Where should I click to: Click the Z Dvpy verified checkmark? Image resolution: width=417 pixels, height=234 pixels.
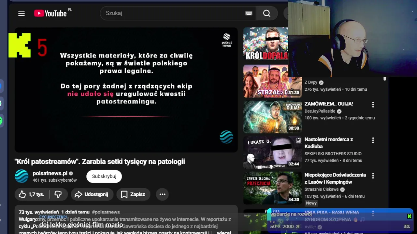coord(321,83)
